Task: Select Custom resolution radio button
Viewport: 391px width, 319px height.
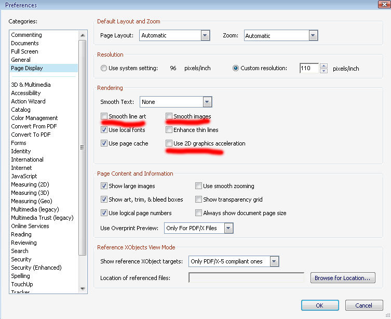Action: coord(235,68)
